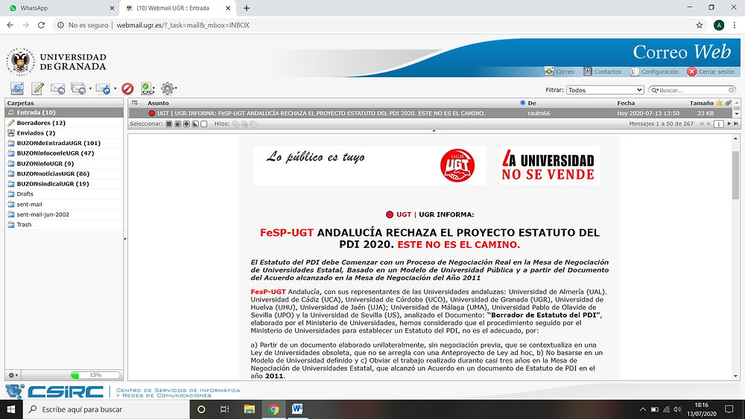
Task: Open the Entrada (10) folder
Action: point(64,112)
